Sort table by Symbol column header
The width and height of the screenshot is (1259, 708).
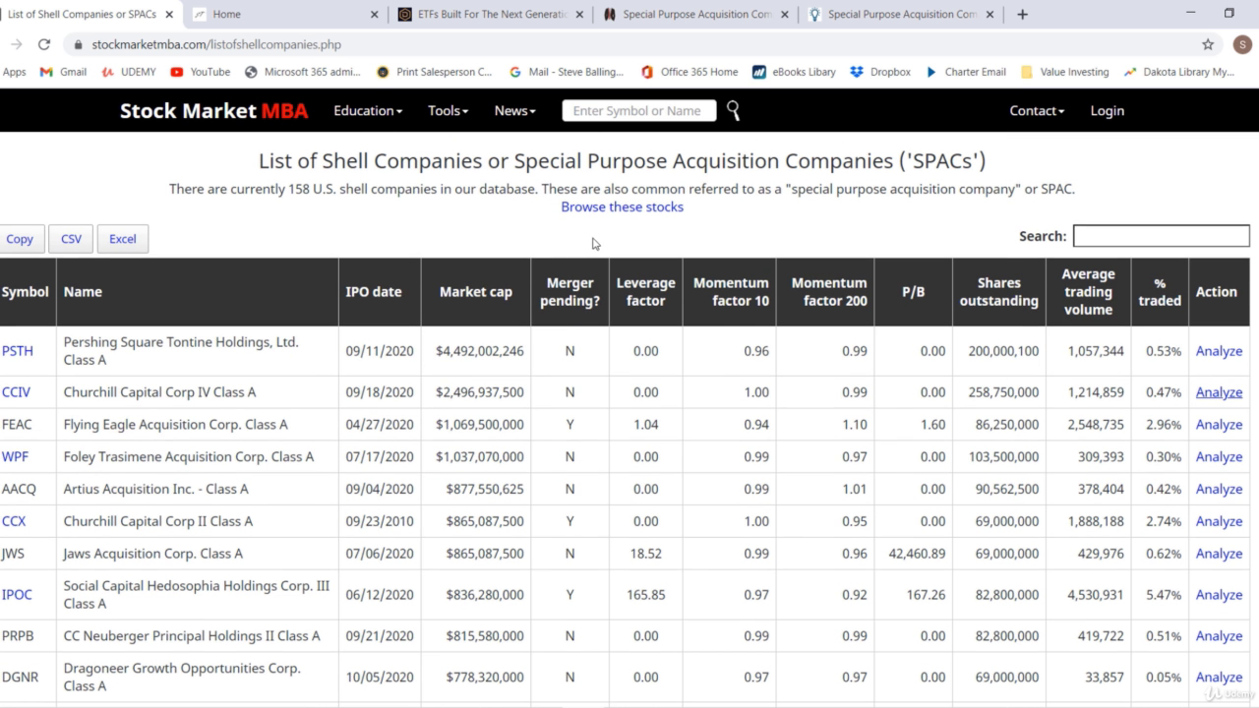click(28, 292)
